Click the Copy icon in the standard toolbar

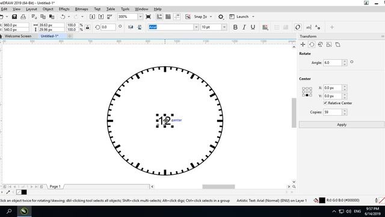43,17
